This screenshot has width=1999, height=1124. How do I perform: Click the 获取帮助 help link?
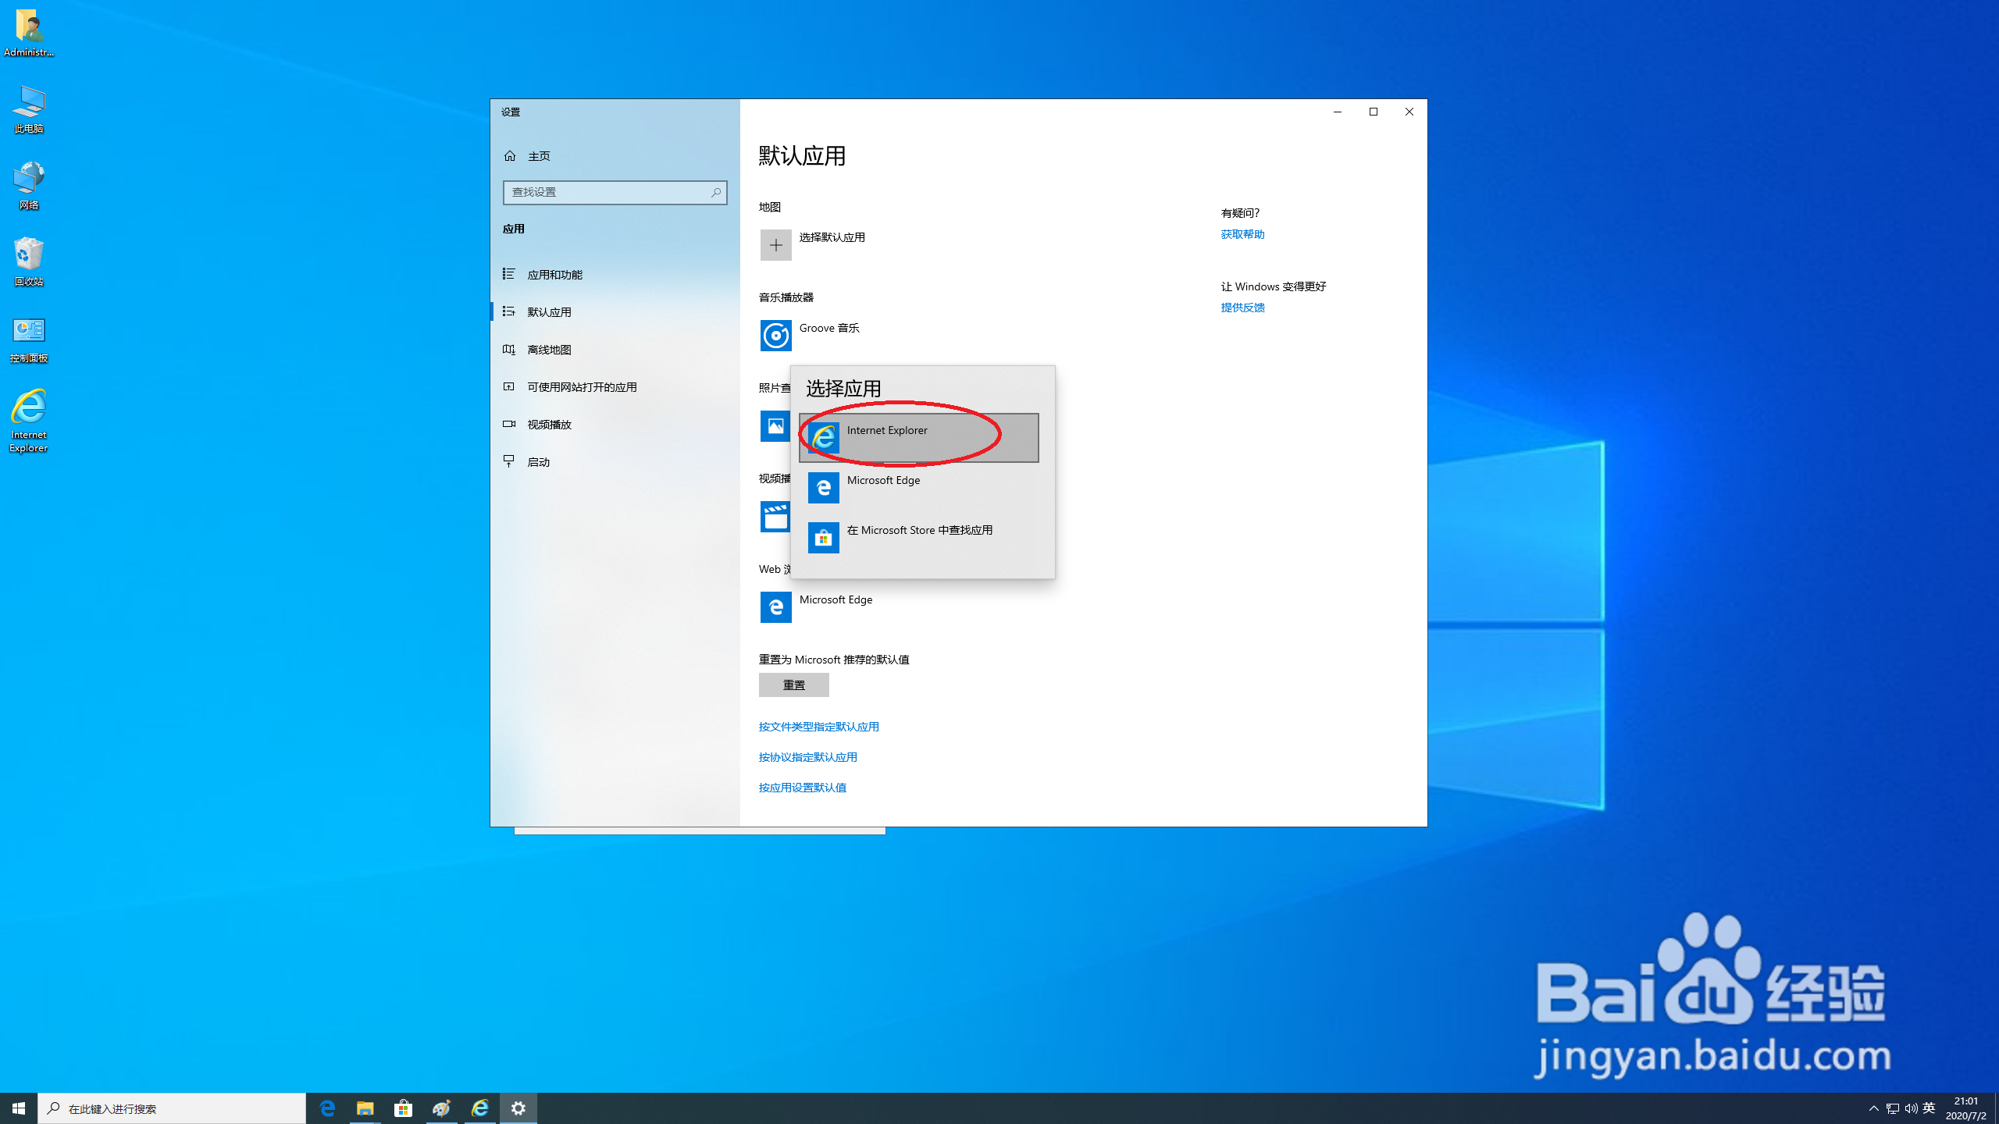[x=1242, y=234]
